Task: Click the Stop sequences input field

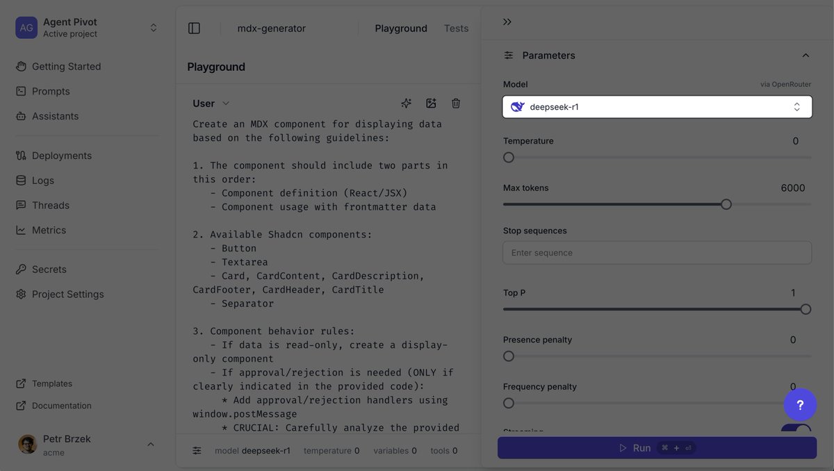Action: coord(657,253)
